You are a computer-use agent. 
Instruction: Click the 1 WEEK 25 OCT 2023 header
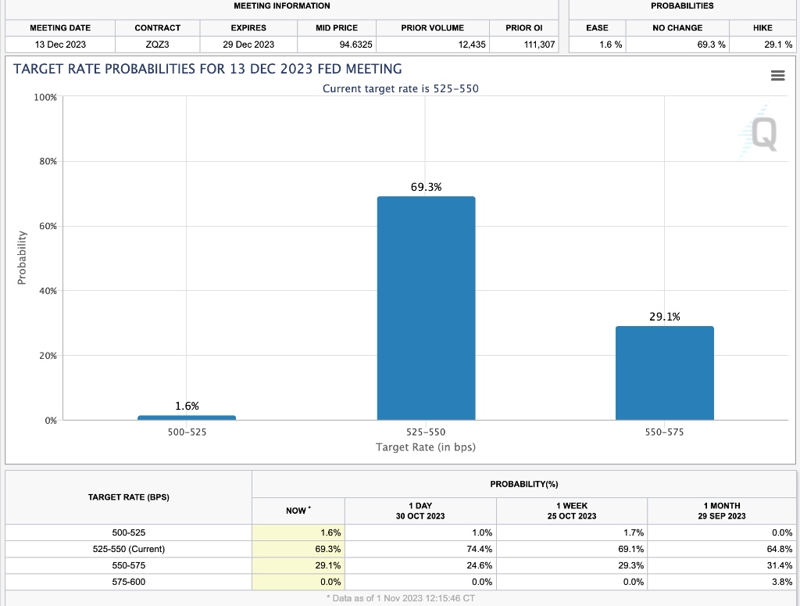[x=572, y=511]
